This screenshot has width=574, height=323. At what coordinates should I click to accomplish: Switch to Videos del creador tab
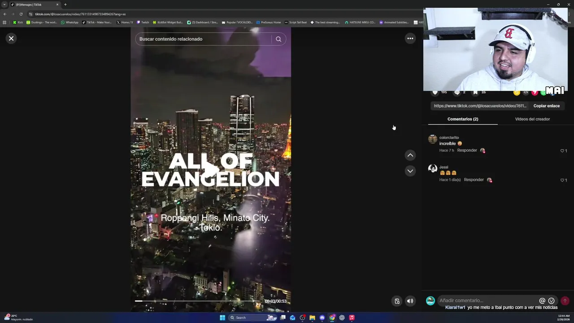(532, 119)
